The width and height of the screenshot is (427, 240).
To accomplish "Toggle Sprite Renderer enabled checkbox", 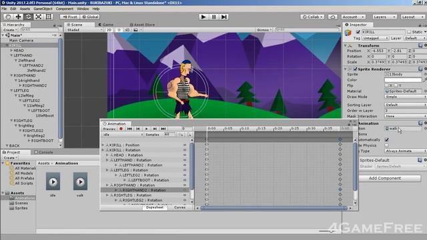I will (355, 69).
